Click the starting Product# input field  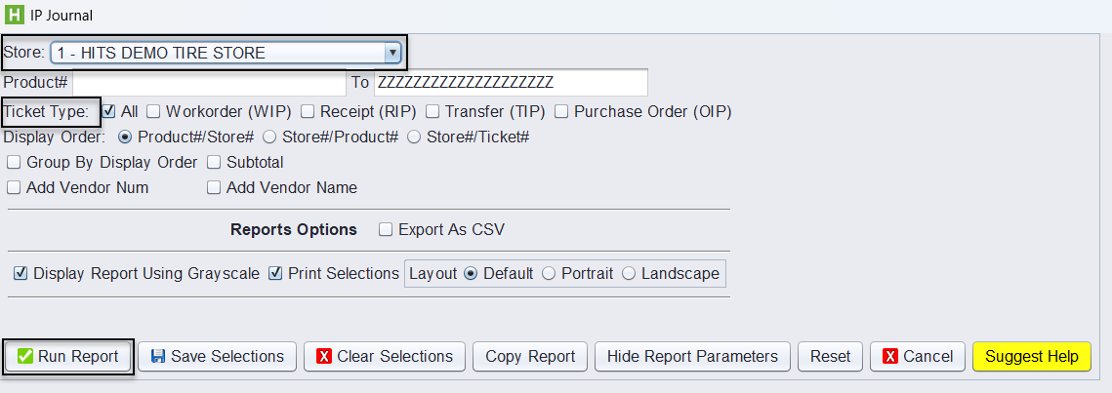coord(209,83)
